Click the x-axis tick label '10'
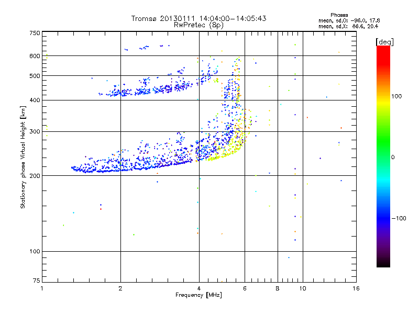419x314 pixels. coord(303,288)
